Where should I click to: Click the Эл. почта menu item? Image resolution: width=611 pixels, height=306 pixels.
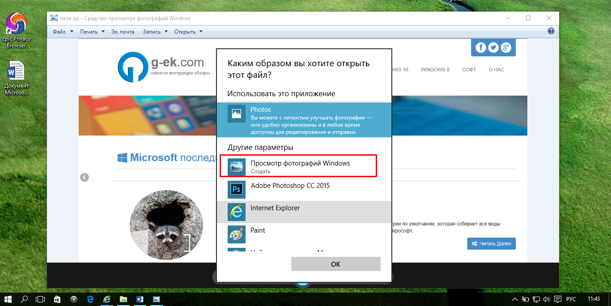(x=123, y=31)
